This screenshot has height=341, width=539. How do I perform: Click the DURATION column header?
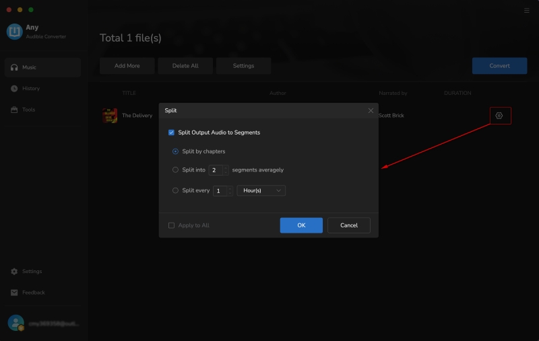click(457, 93)
